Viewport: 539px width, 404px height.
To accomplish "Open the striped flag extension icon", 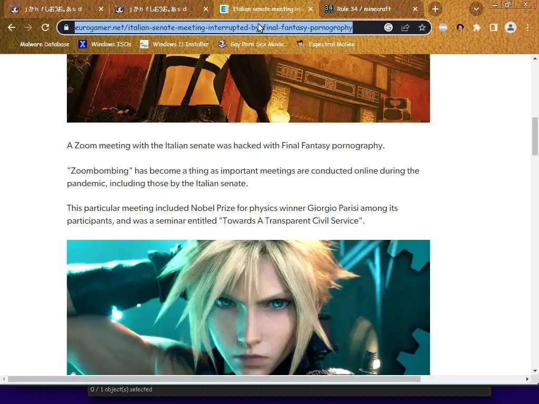I will coord(443,27).
